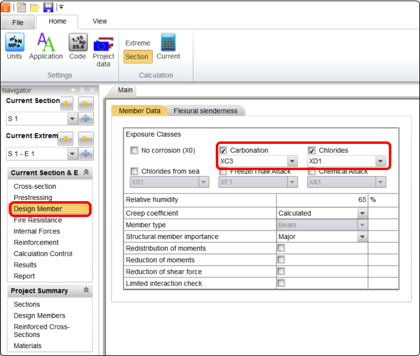The width and height of the screenshot is (420, 356).
Task: Click the Section calculation button
Action: pyautogui.click(x=137, y=57)
